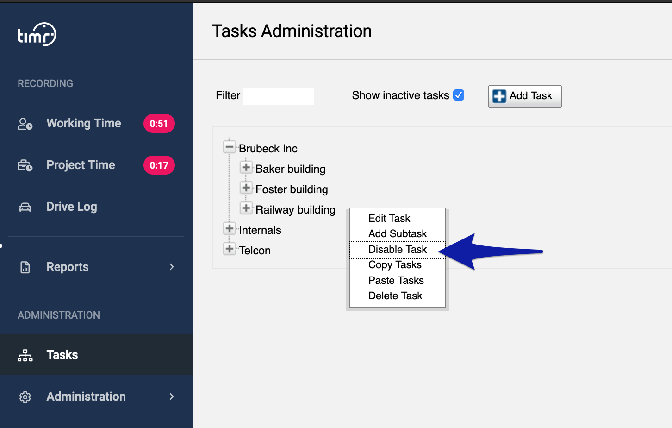Click the Filter label
The image size is (672, 428).
click(x=228, y=95)
